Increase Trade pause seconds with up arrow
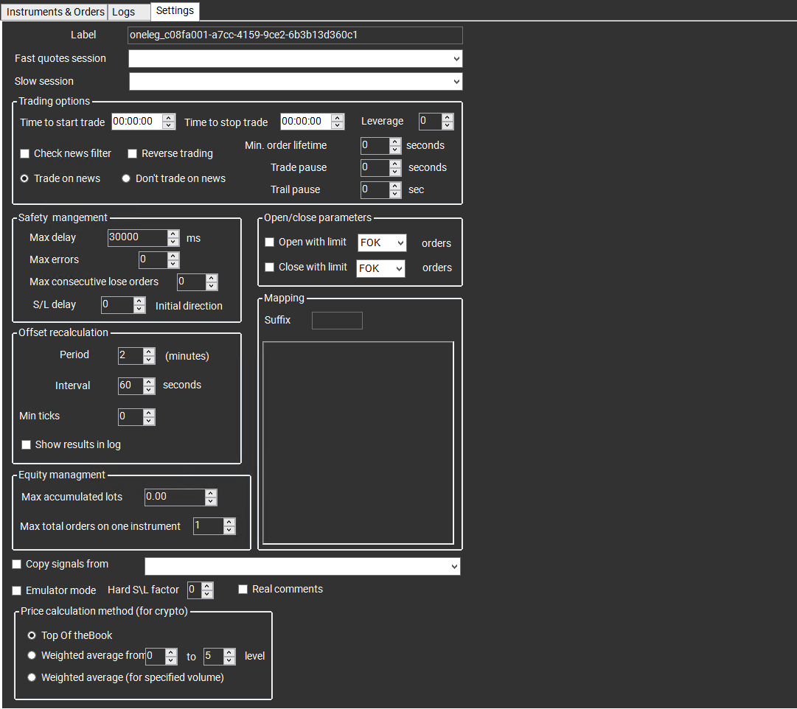Screen dimensions: 797x709 394,164
